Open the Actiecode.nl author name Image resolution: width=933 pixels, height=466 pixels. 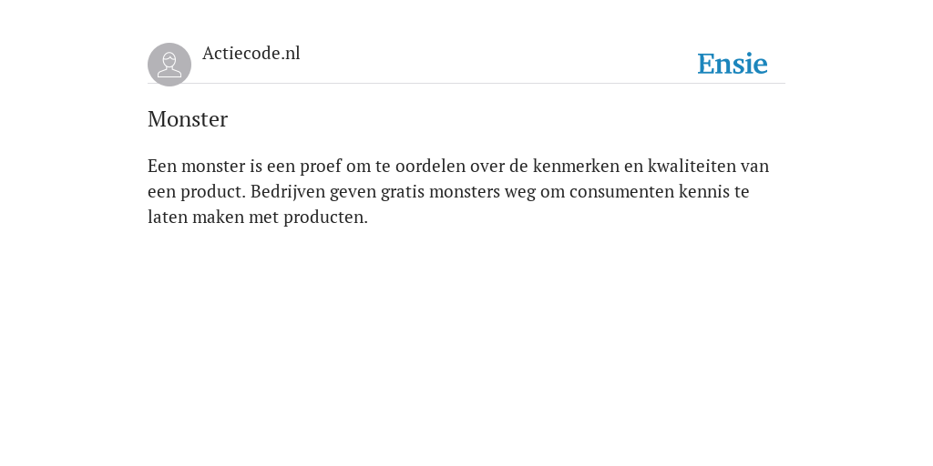(x=251, y=54)
